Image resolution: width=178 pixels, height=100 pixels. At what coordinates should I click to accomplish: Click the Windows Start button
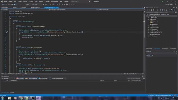tap(3, 98)
